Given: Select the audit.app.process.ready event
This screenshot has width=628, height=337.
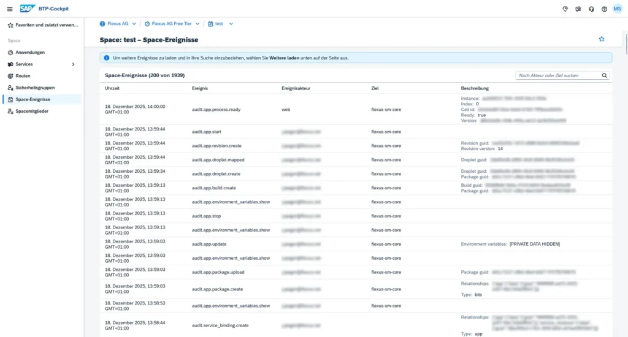Looking at the screenshot, I should click(216, 109).
